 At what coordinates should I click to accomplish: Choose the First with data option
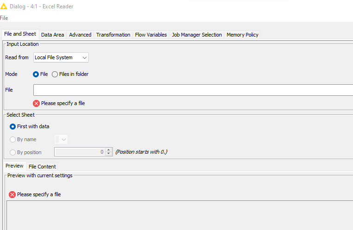pyautogui.click(x=12, y=127)
